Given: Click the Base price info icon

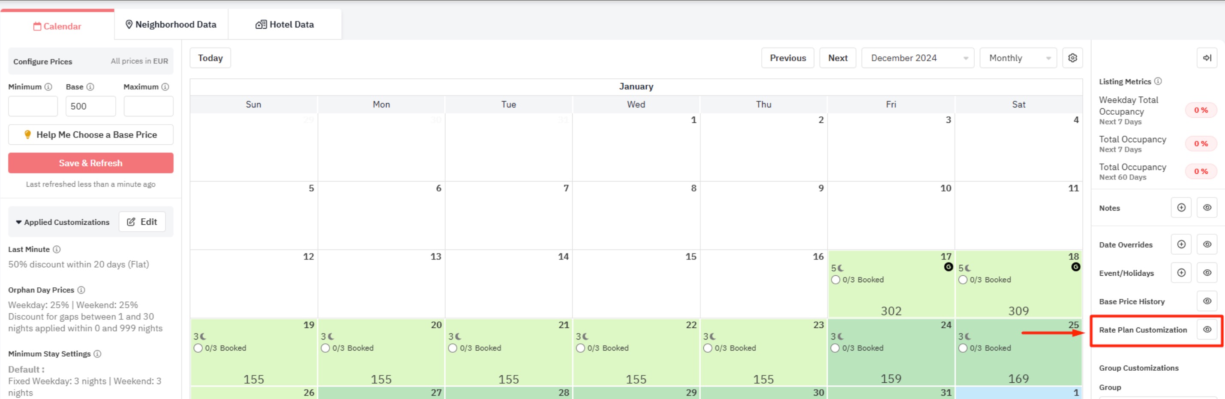Looking at the screenshot, I should 90,87.
